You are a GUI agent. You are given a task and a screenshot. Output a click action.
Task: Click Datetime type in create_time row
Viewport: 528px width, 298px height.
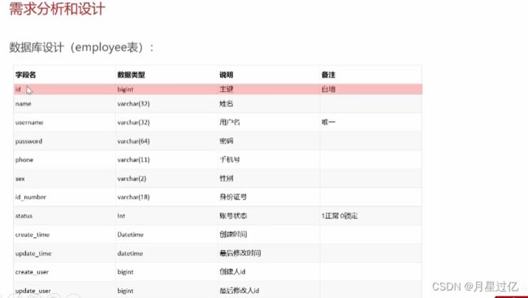130,235
